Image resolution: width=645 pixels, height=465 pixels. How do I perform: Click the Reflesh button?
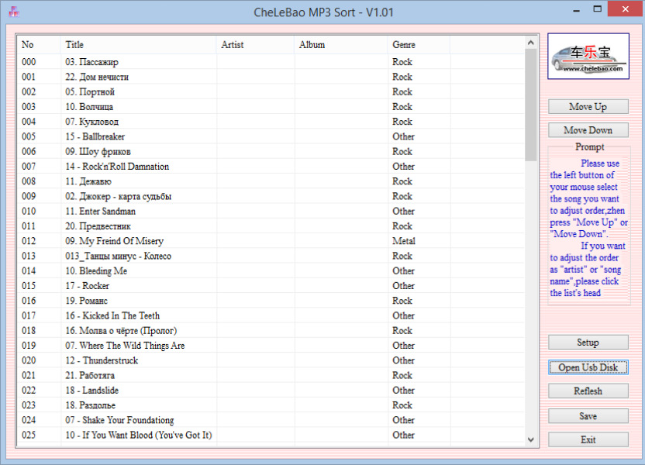pyautogui.click(x=588, y=391)
